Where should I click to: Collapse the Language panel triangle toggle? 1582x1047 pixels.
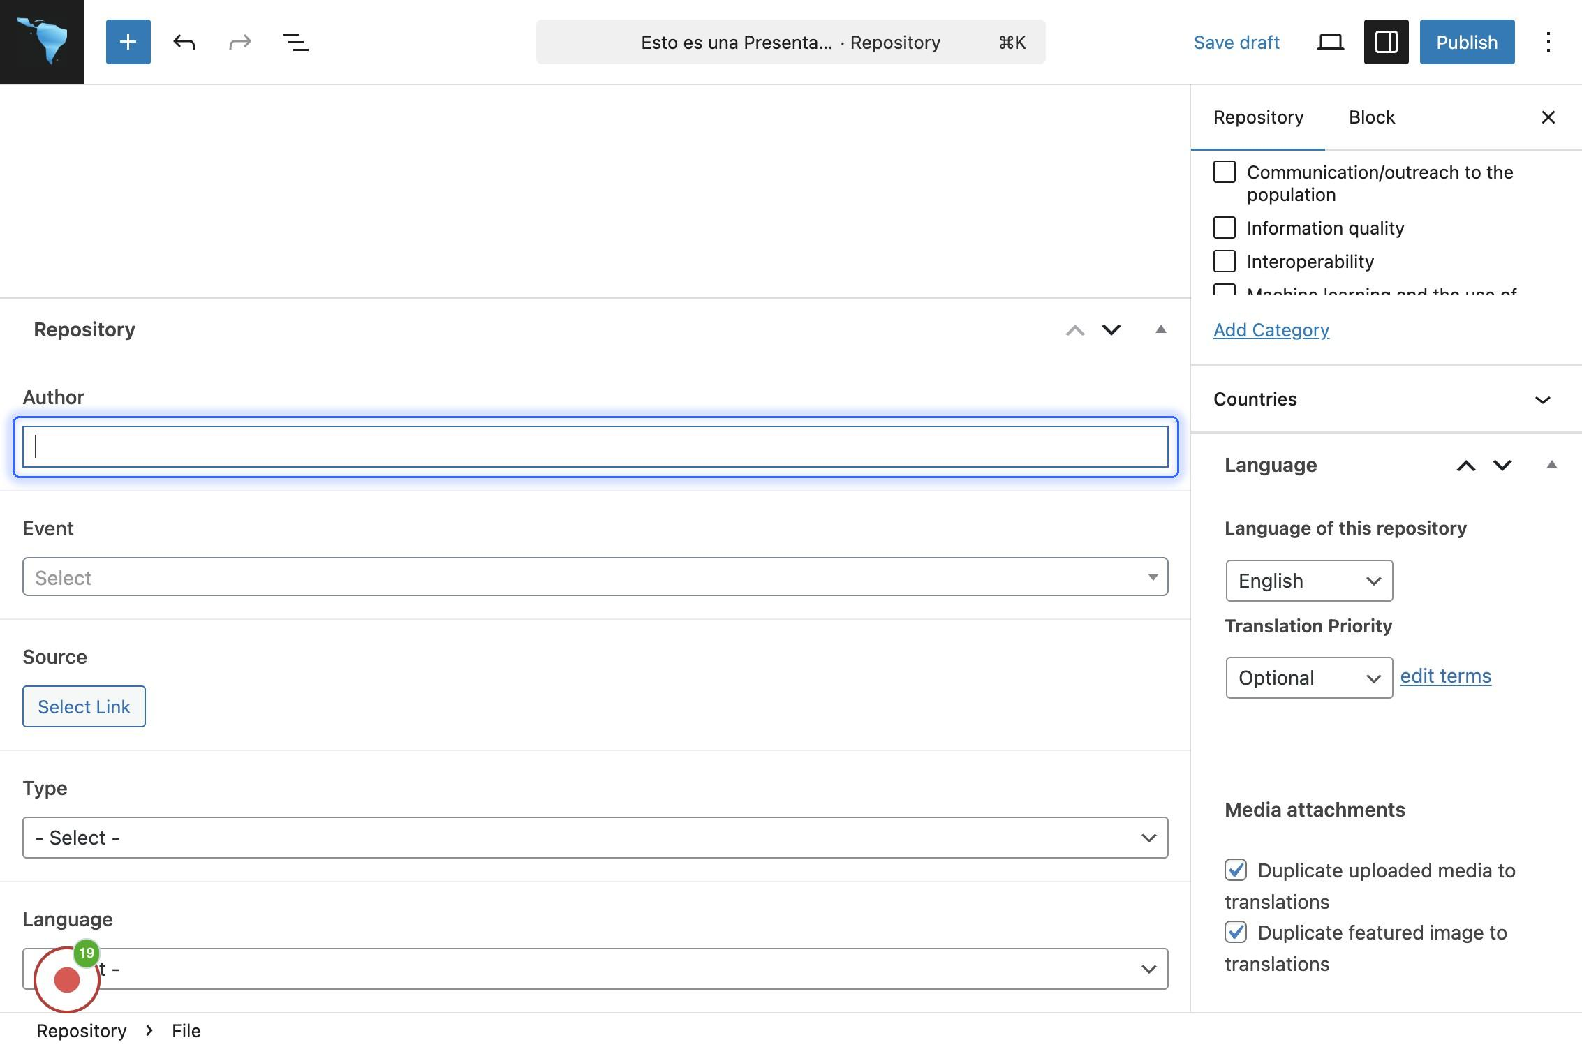tap(1551, 465)
